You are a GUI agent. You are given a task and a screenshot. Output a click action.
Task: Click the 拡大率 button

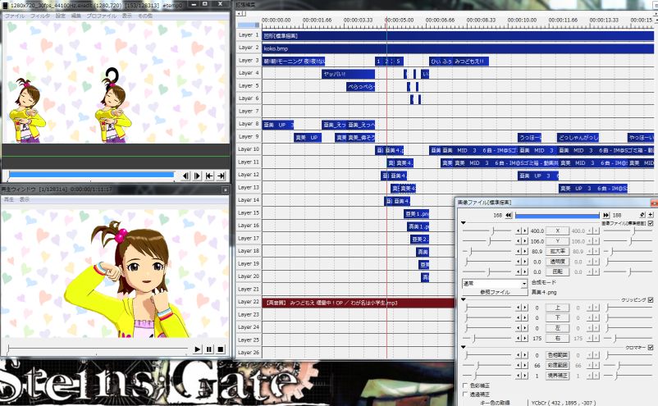click(x=557, y=251)
